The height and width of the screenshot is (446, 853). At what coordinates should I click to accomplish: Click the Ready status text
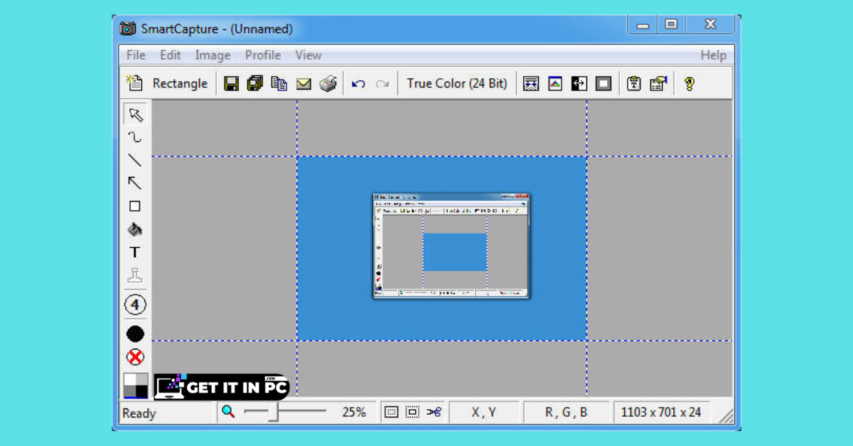click(139, 413)
